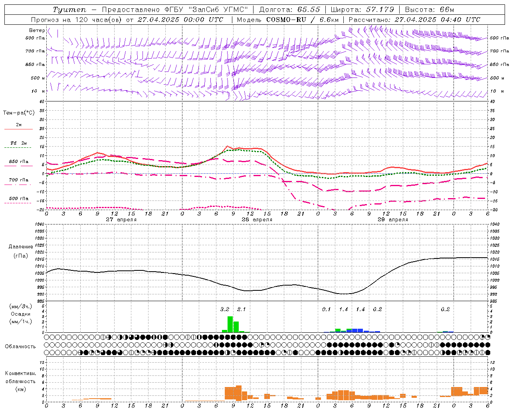Click the "(гПа)" unit under Давление

pos(21,256)
